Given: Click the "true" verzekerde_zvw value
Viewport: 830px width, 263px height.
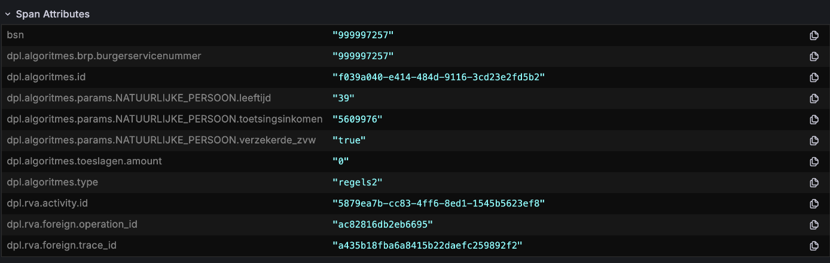Looking at the screenshot, I should click(x=349, y=140).
